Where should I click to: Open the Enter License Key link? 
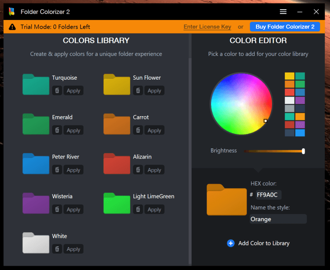[207, 27]
